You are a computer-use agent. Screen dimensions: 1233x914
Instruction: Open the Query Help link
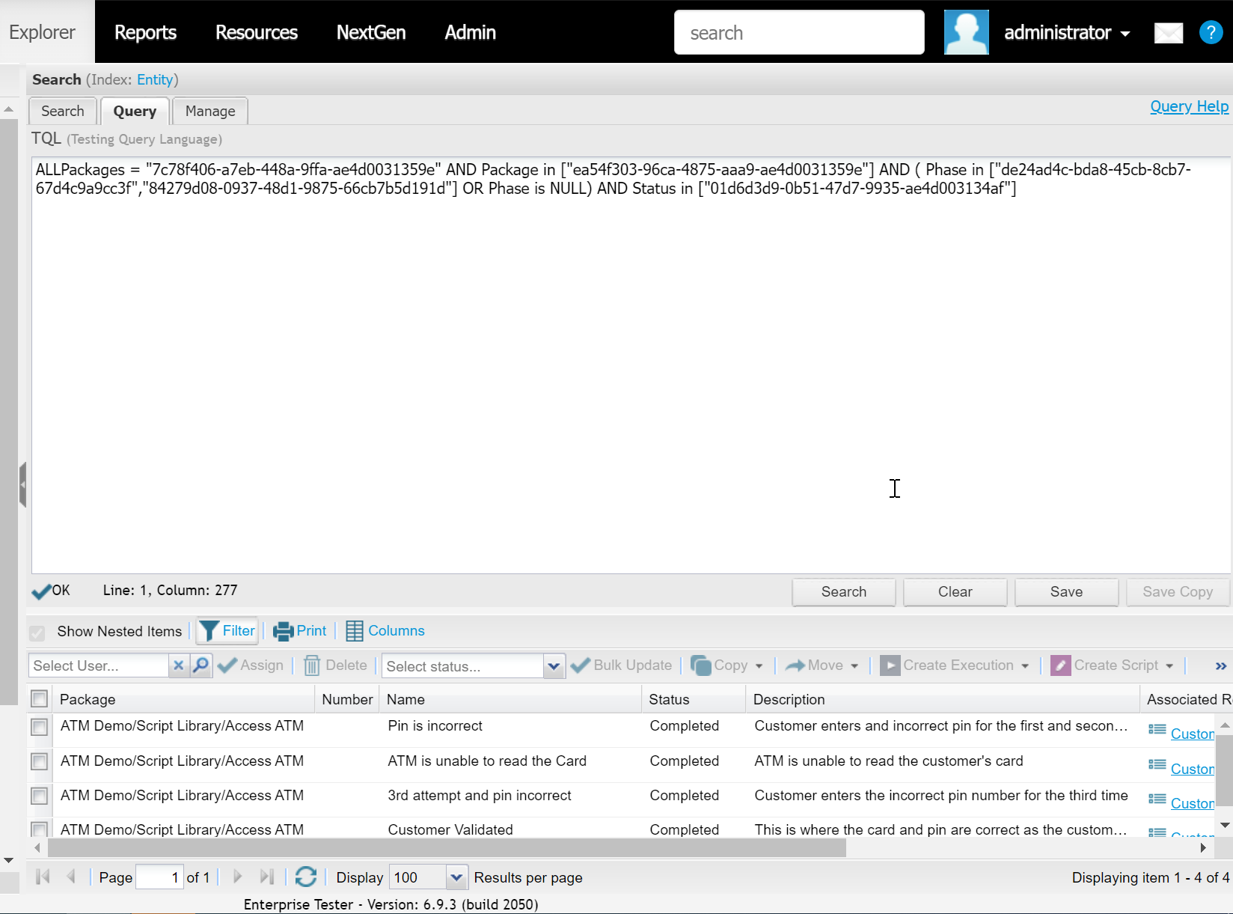coord(1189,106)
